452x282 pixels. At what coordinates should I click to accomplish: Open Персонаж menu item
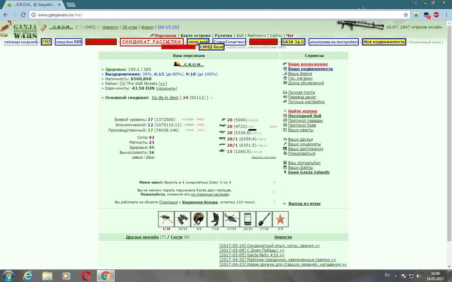(x=165, y=35)
